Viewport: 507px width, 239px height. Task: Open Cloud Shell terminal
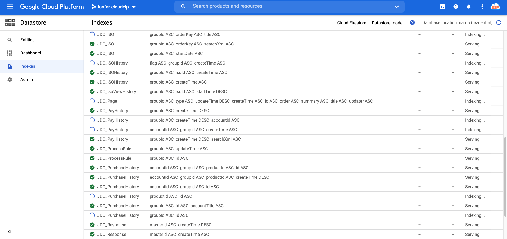pyautogui.click(x=442, y=7)
